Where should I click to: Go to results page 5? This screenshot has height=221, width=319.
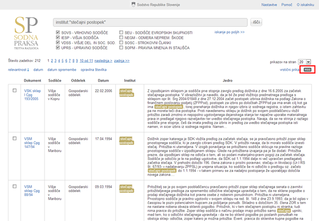pyautogui.click(x=62, y=61)
